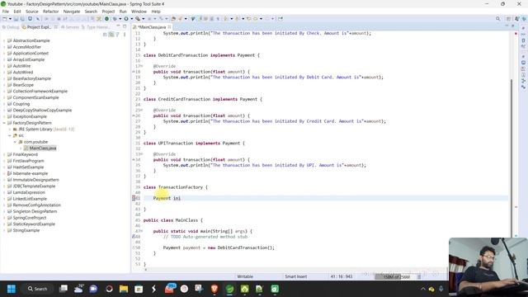Image resolution: width=528 pixels, height=297 pixels.
Task: Open the Run menu
Action: click(x=123, y=12)
